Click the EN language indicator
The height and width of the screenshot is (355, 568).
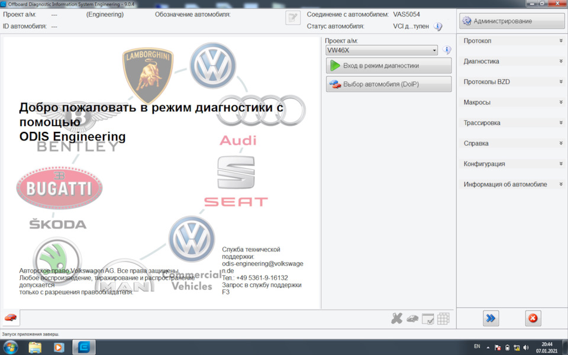point(477,347)
